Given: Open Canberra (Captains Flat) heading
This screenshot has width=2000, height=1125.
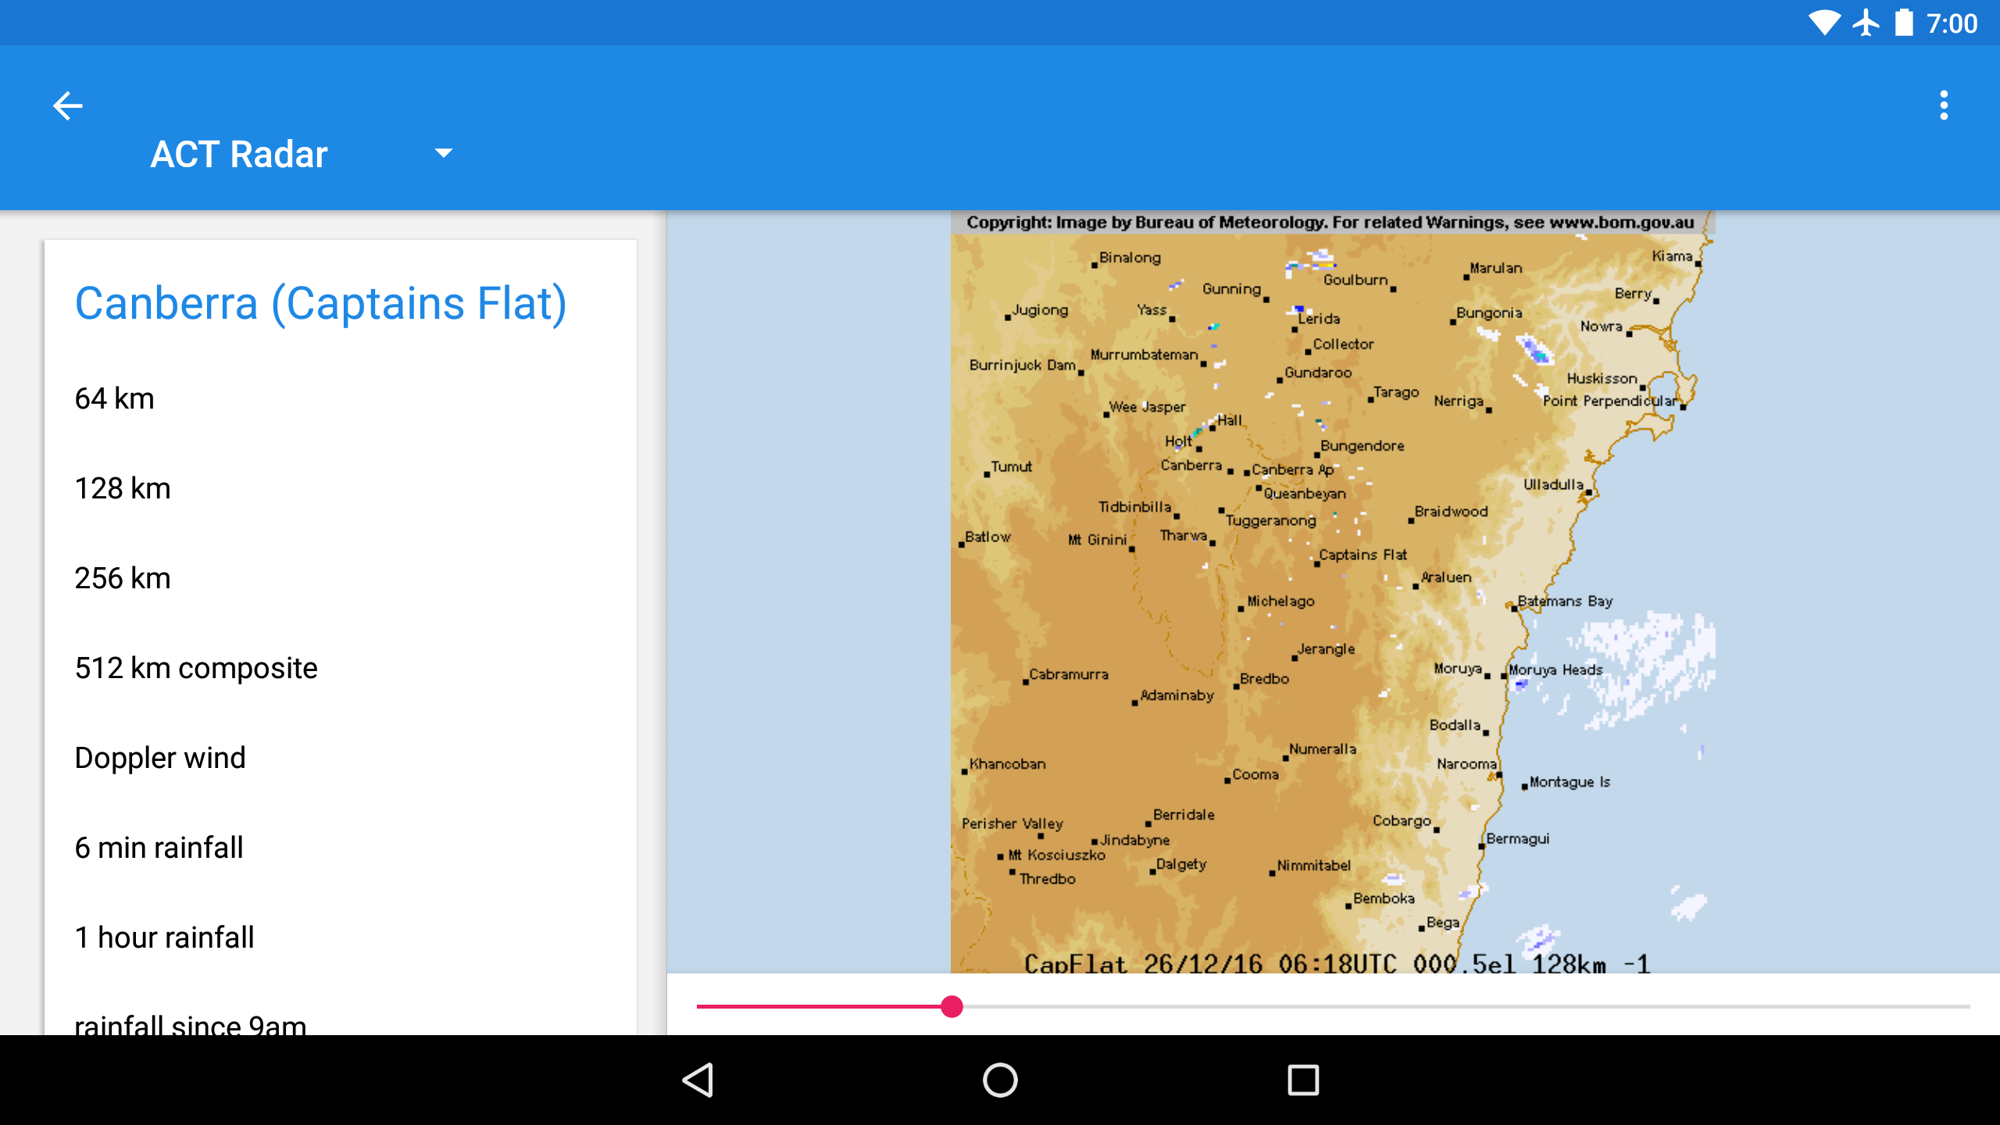Looking at the screenshot, I should point(320,303).
